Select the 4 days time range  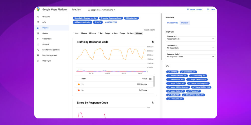(115, 33)
